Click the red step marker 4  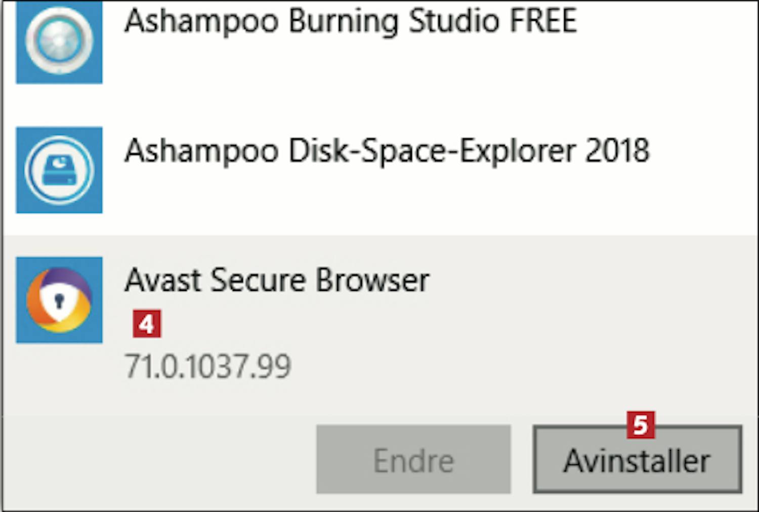[x=147, y=324]
